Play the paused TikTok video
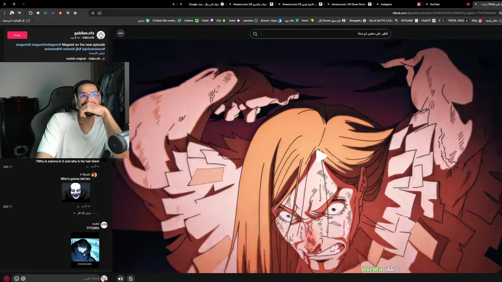Image resolution: width=502 pixels, height=282 pixels. click(321, 156)
